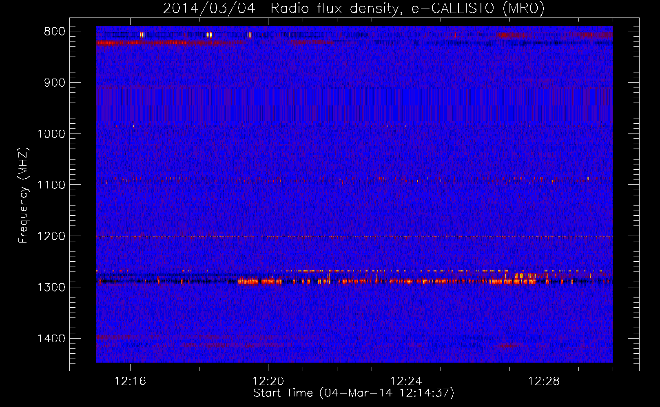Click the 12:20 time tick label
The image size is (660, 407).
coord(268,381)
